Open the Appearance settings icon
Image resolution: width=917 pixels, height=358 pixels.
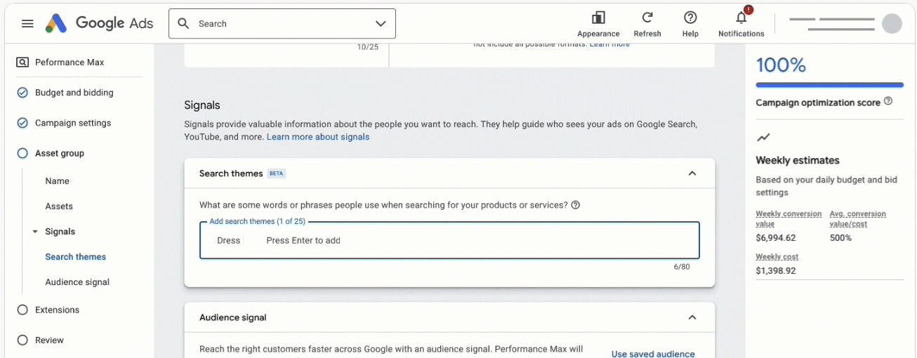click(x=598, y=18)
